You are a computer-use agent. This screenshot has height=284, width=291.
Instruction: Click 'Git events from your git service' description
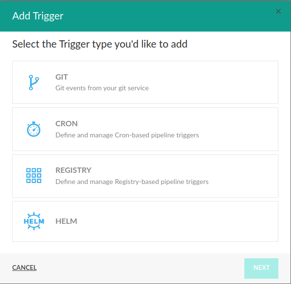click(x=102, y=88)
